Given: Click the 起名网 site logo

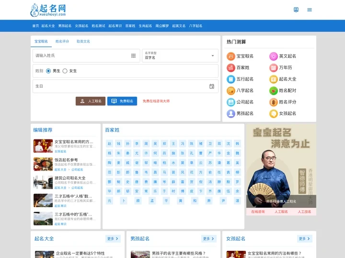Looking at the screenshot, I should click(x=48, y=10).
